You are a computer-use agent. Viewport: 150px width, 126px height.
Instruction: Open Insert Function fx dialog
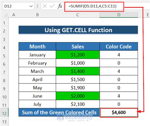[x=60, y=6]
